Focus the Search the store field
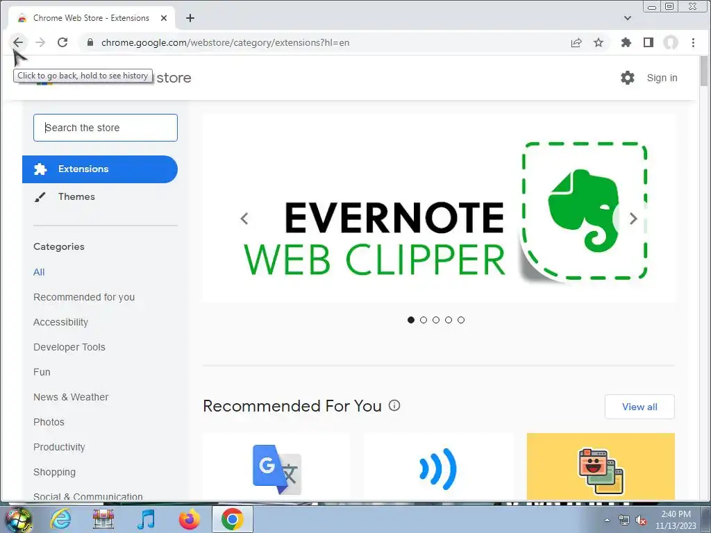Viewport: 711px width, 533px height. point(106,128)
